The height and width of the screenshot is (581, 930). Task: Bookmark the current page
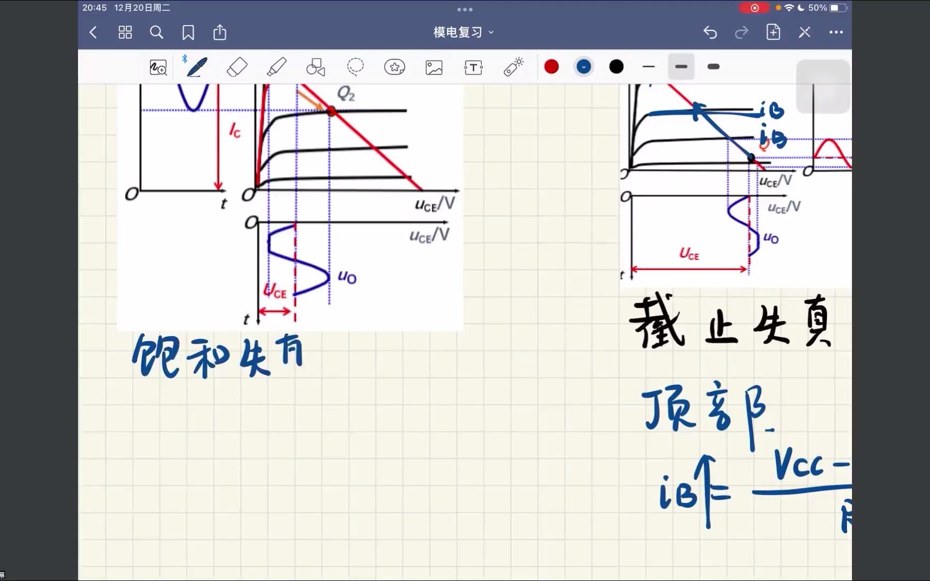pos(188,33)
